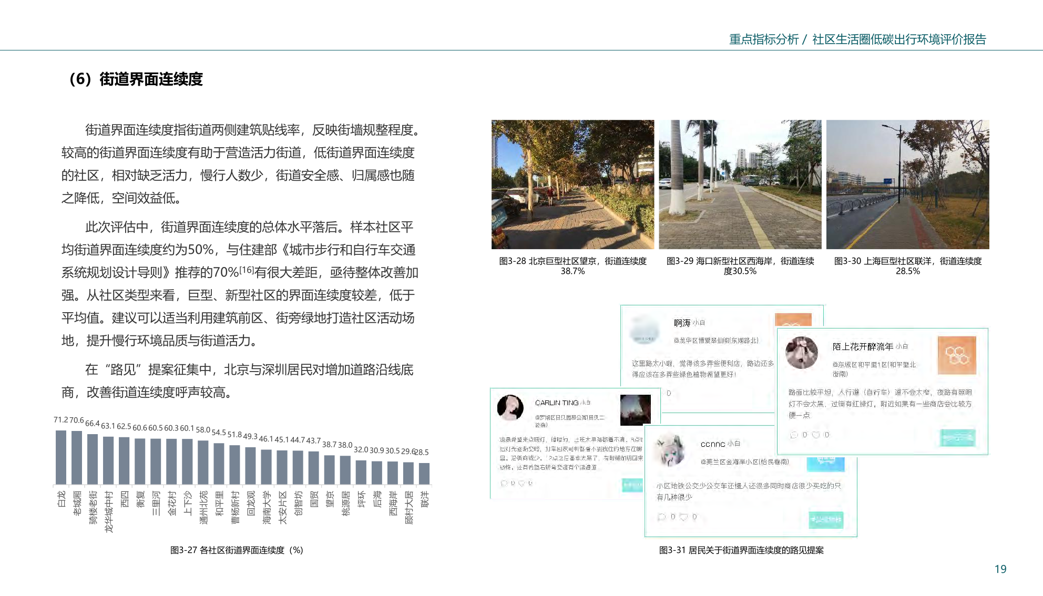Click the comment icon on 陌上花开醉流年 card

click(794, 435)
